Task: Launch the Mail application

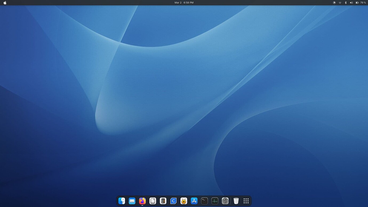Action: click(132, 201)
